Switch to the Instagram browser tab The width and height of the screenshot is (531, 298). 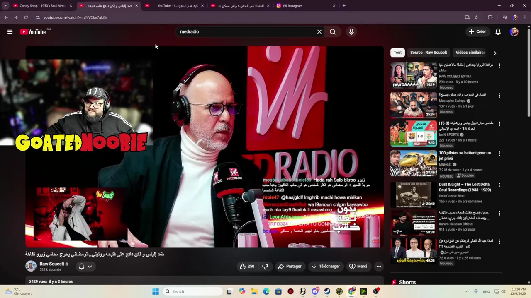[307, 6]
